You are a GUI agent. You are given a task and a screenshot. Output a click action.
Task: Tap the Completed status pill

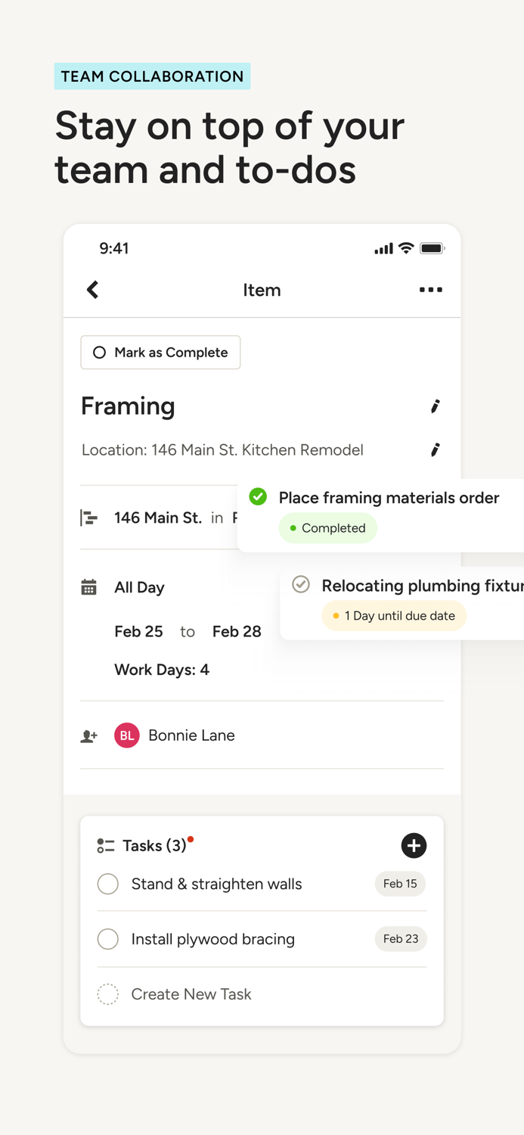(327, 527)
